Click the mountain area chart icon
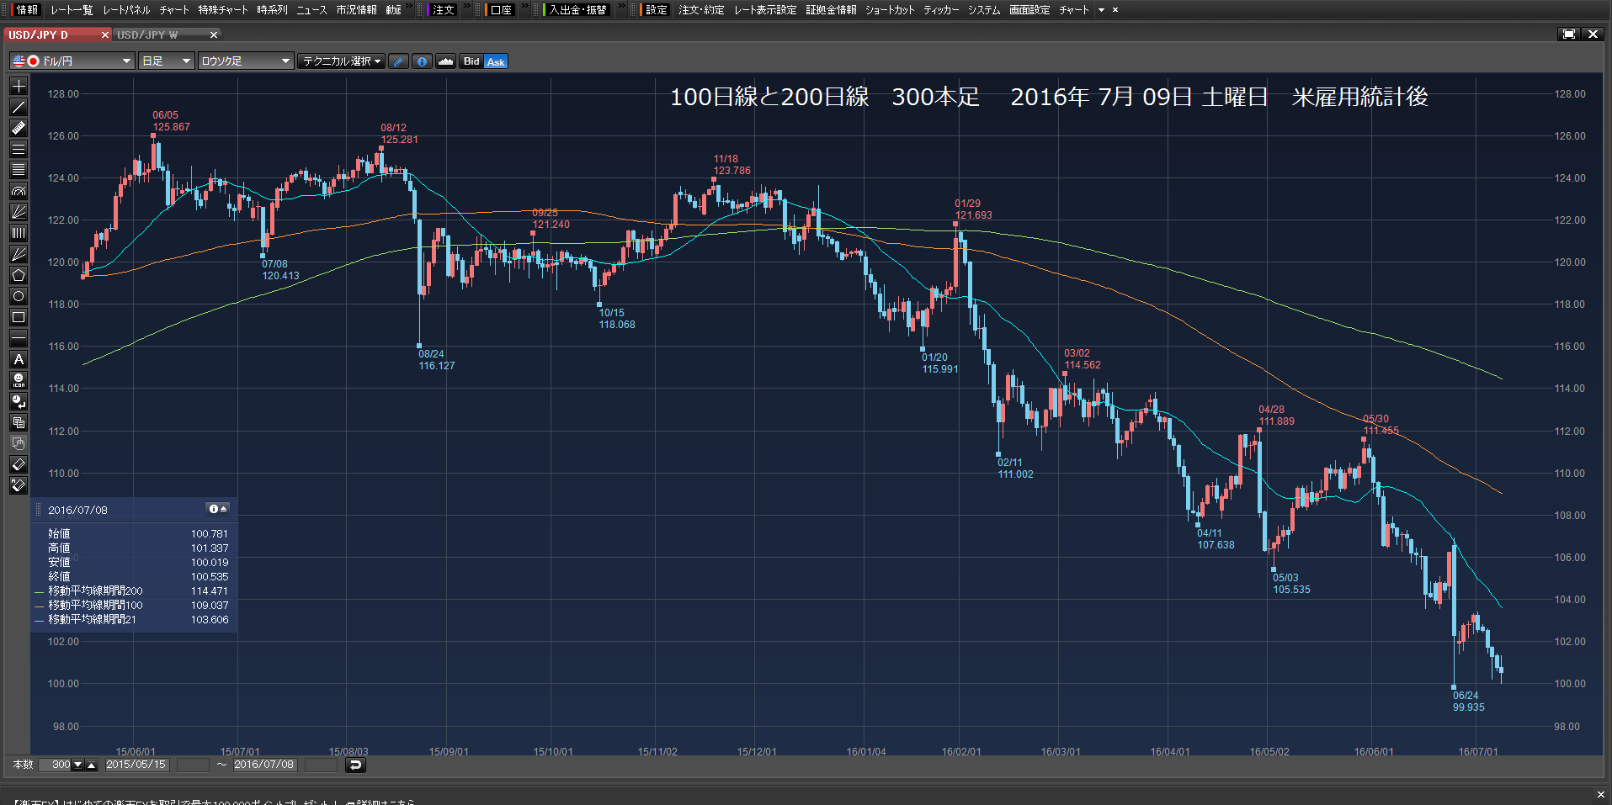1612x805 pixels. (x=446, y=61)
